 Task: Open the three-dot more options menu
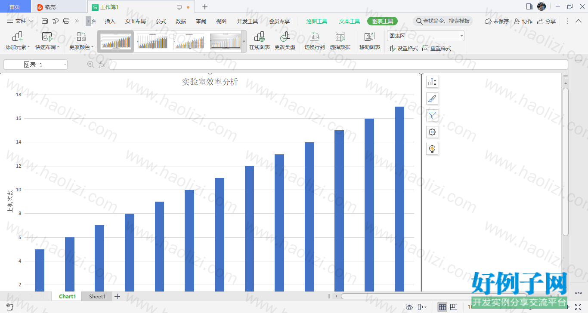567,21
